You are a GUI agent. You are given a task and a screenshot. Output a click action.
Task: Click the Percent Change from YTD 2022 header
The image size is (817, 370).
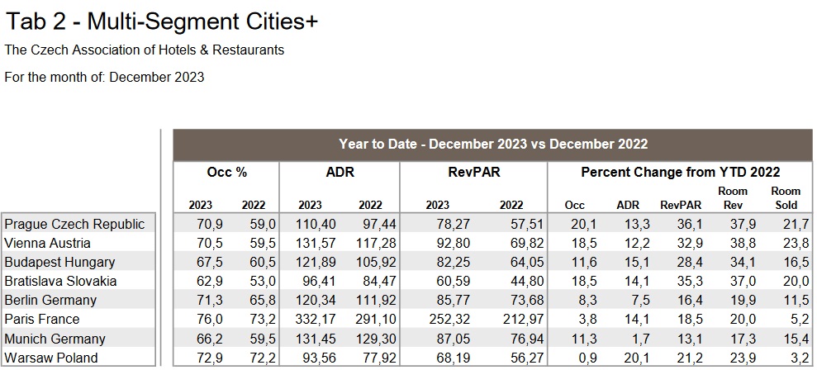point(680,173)
